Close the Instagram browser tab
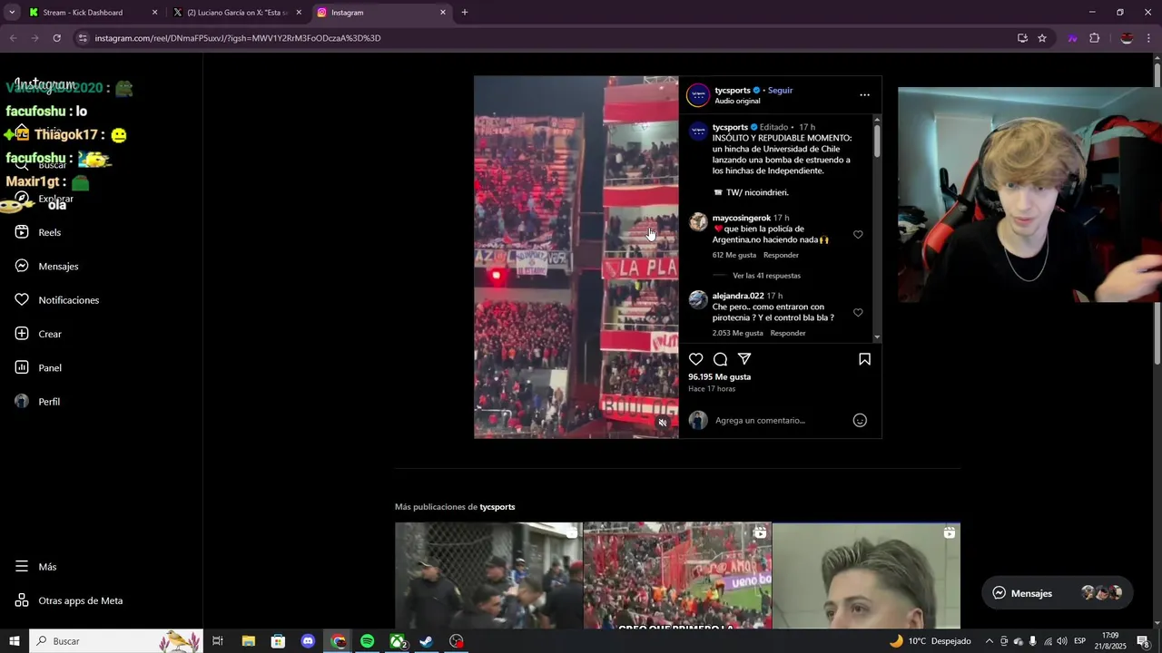 click(443, 13)
